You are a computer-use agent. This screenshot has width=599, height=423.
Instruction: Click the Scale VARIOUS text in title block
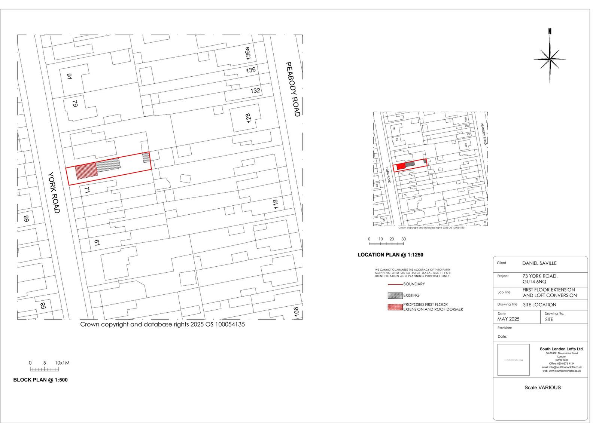[542, 387]
